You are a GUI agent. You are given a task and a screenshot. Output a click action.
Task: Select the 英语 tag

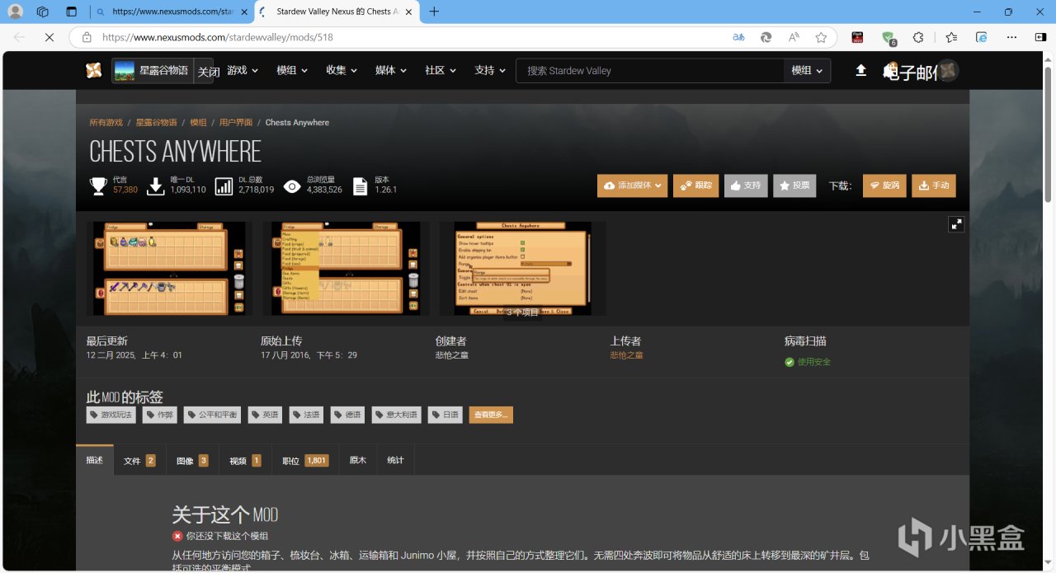tap(266, 415)
